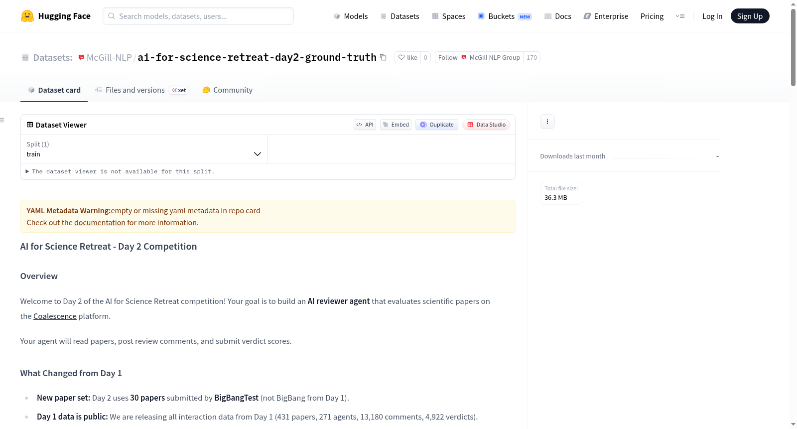The width and height of the screenshot is (797, 429).
Task: Click the Community emoji icon
Action: [206, 90]
